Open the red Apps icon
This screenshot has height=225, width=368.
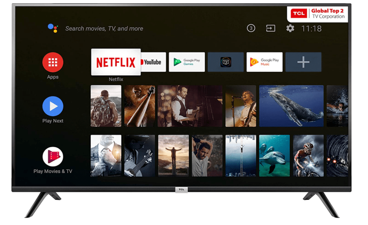53,62
